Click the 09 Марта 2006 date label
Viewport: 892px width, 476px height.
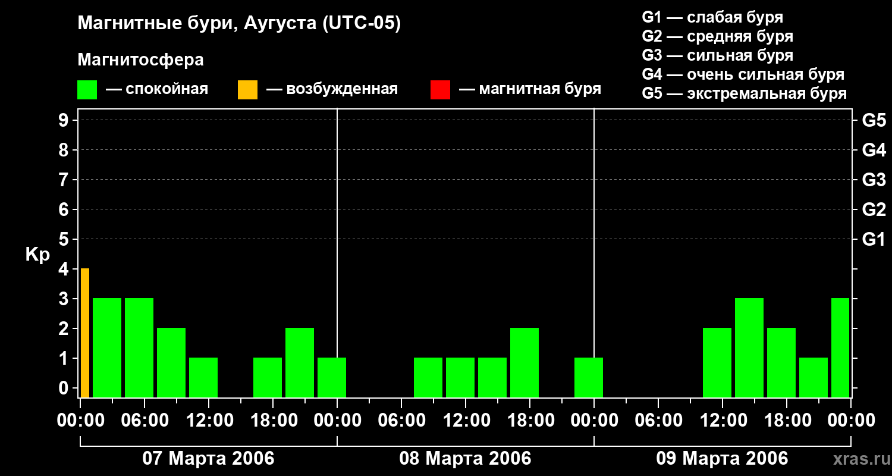[722, 459]
